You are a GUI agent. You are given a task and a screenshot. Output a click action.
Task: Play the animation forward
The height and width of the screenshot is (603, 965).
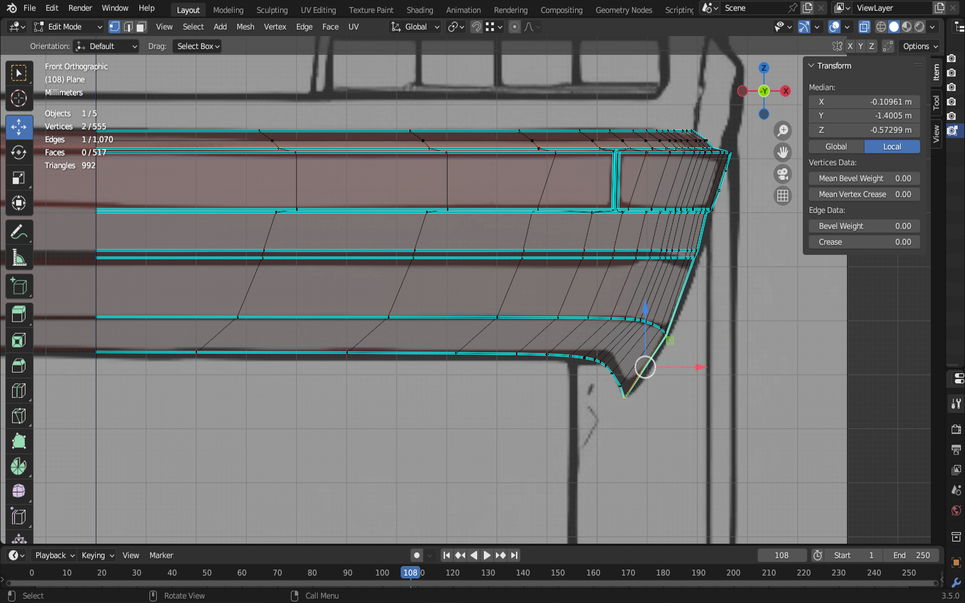pyautogui.click(x=487, y=555)
